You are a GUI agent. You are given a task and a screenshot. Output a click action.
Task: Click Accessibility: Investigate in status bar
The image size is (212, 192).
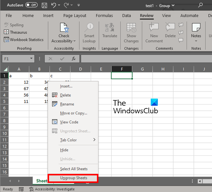(x=52, y=189)
